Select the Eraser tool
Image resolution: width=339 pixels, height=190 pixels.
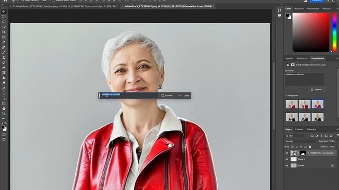(4, 68)
